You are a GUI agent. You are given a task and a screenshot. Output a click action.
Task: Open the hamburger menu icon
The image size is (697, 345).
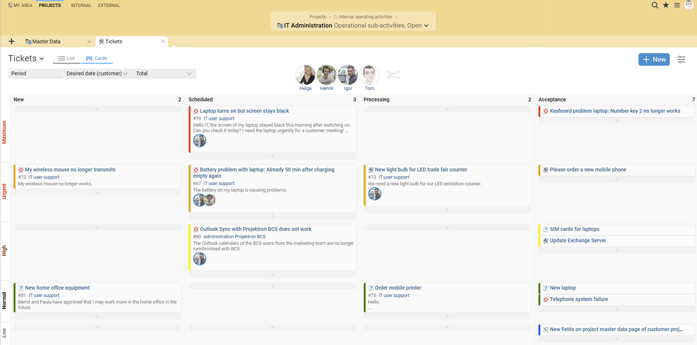click(677, 5)
